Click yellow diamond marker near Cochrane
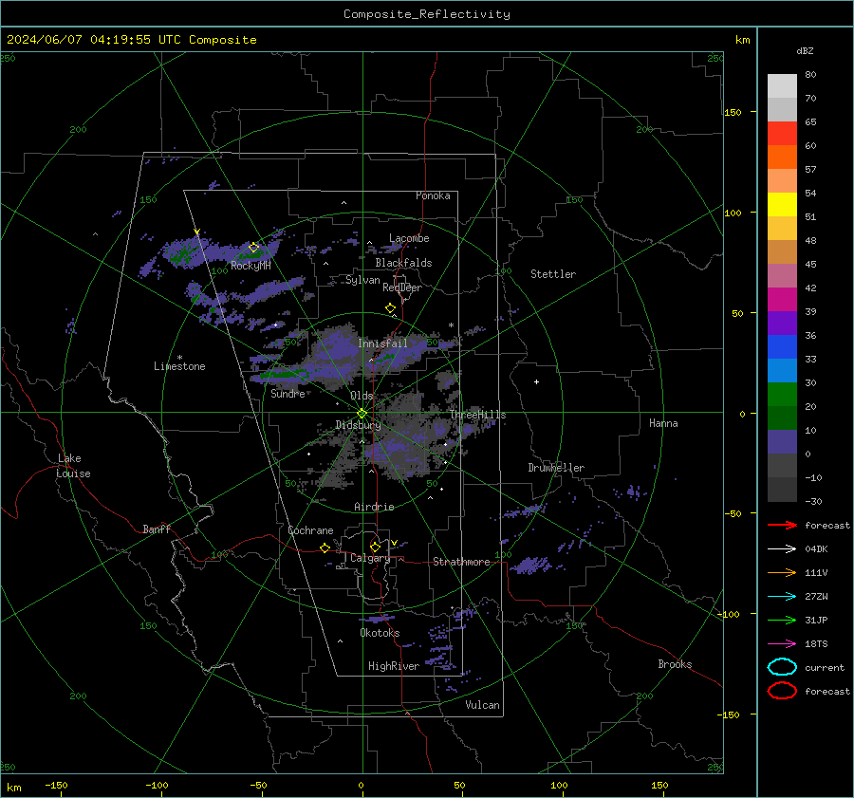The width and height of the screenshot is (854, 798). pos(325,547)
